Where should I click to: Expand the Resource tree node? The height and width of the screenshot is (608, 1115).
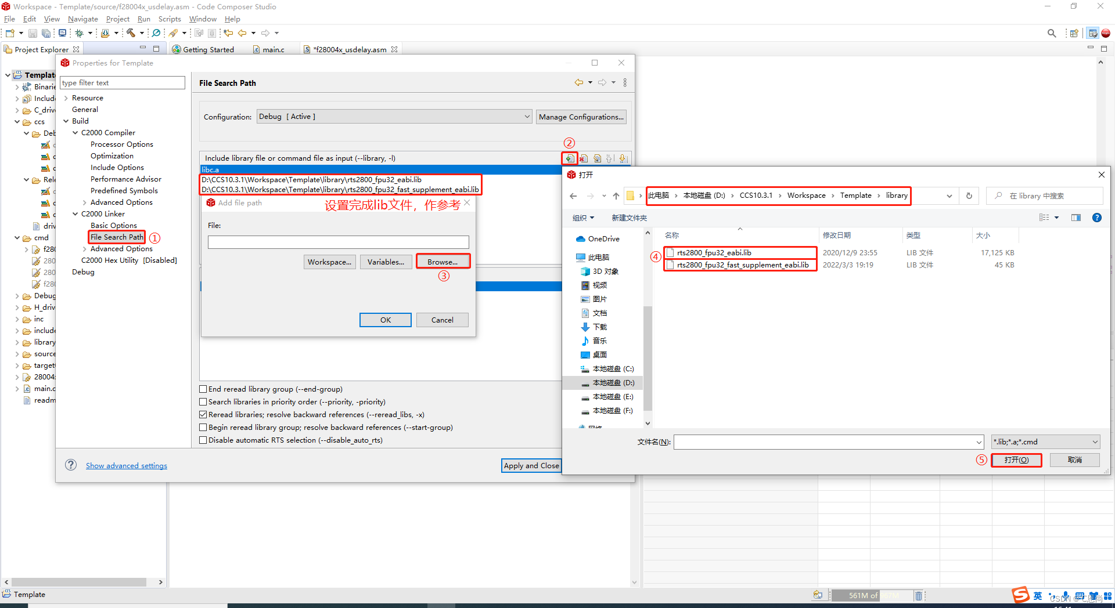click(66, 98)
